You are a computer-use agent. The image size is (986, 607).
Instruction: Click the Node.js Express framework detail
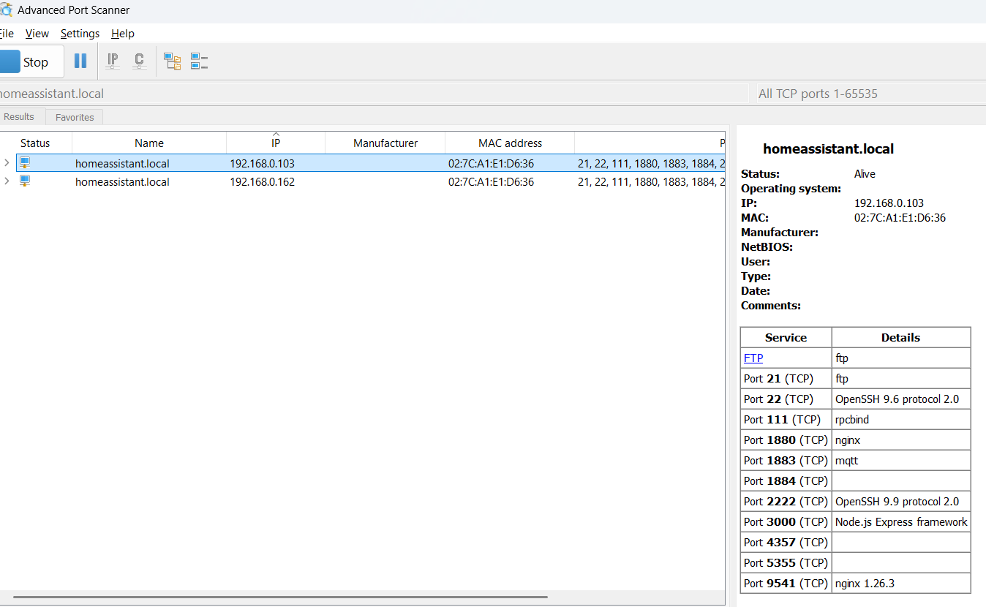coord(901,522)
